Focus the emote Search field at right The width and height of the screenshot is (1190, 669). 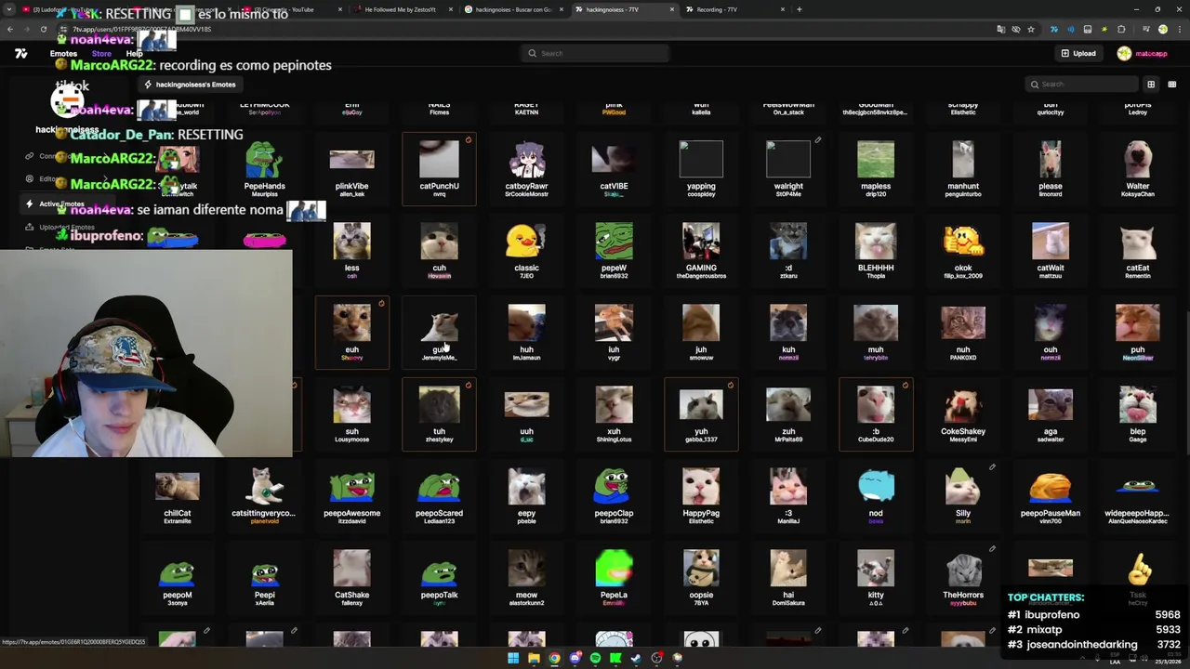tap(1081, 85)
